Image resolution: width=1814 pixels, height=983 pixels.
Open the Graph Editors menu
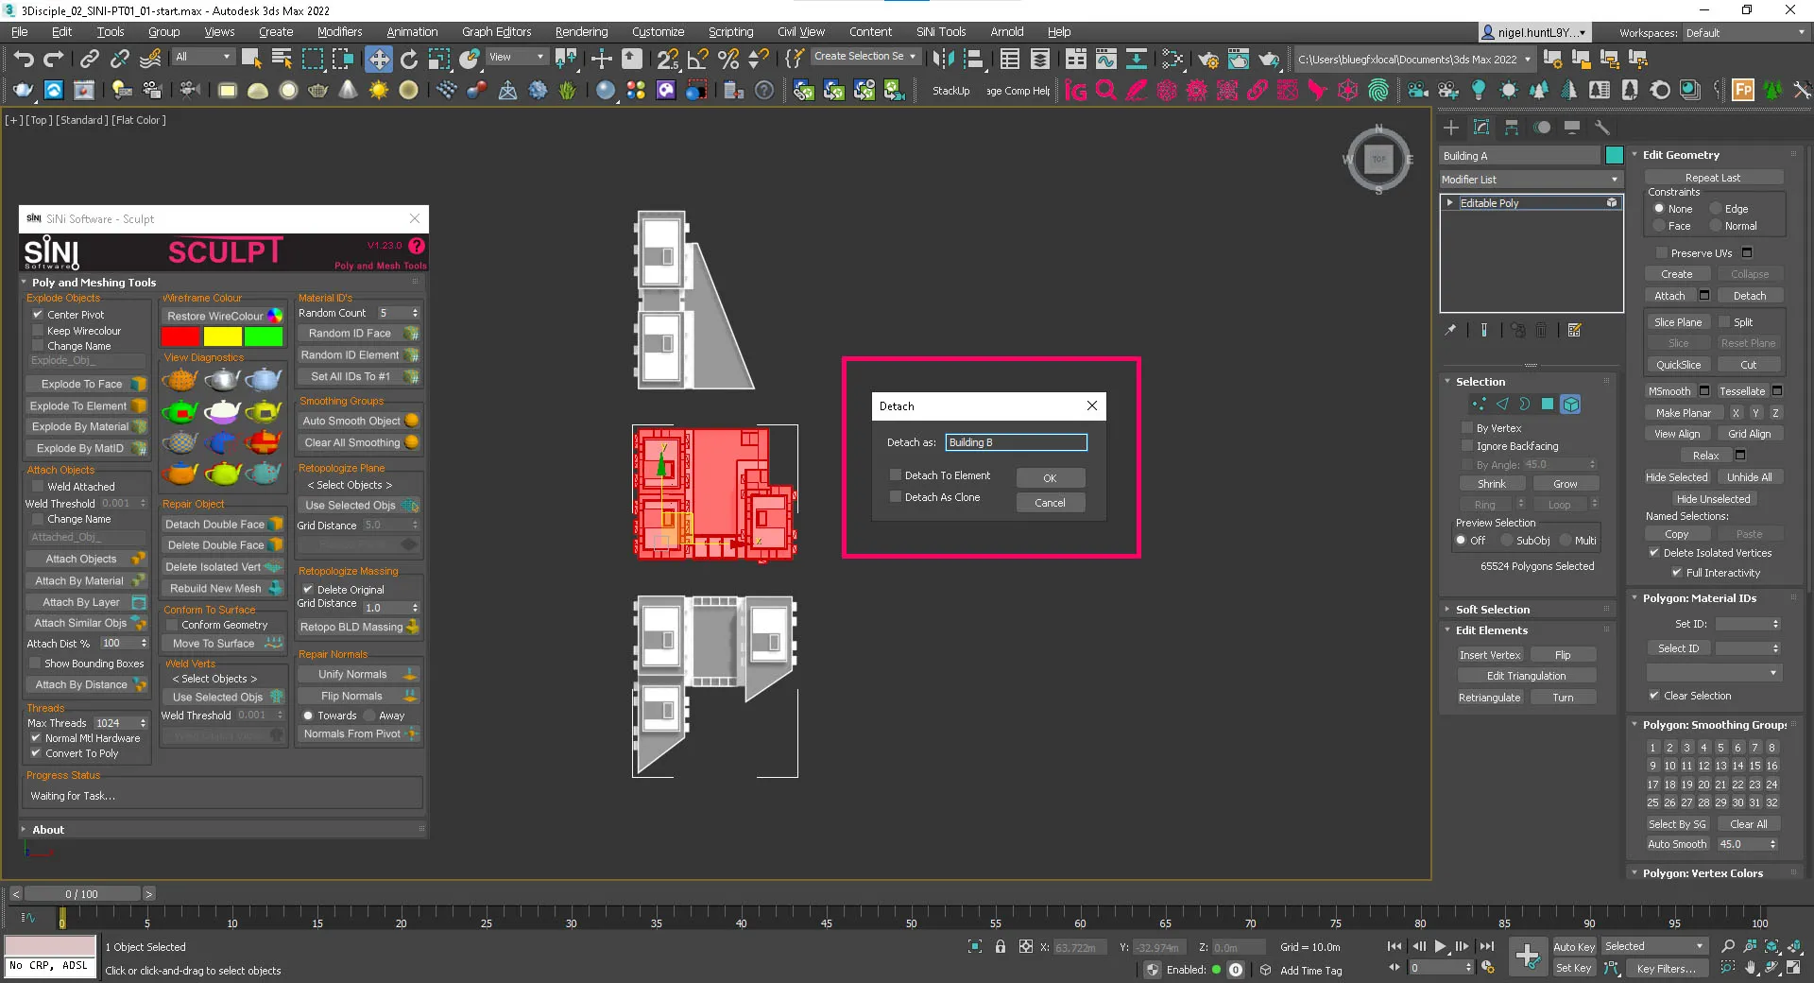(x=496, y=32)
